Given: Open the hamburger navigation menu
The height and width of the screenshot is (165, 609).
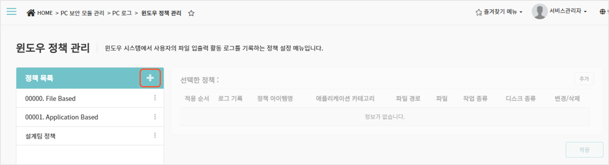Looking at the screenshot, I should point(11,12).
